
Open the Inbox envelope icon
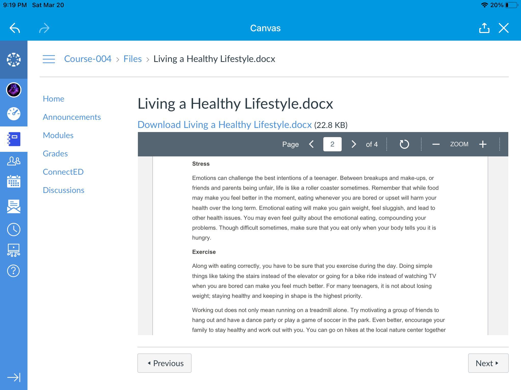(x=14, y=206)
